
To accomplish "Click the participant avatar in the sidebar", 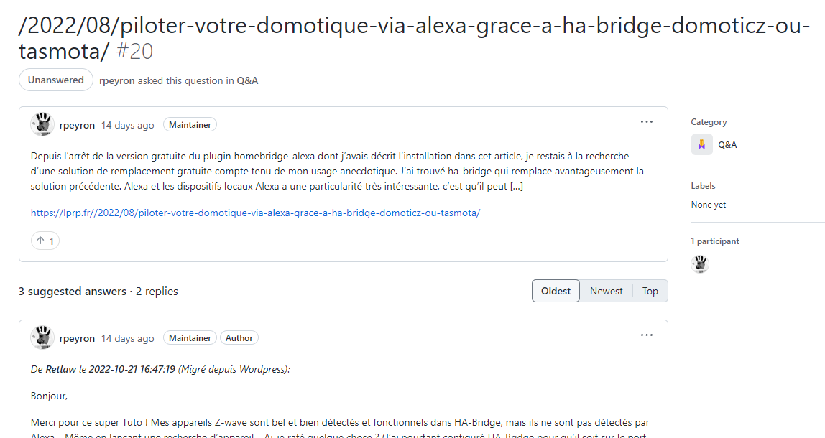I will (700, 264).
